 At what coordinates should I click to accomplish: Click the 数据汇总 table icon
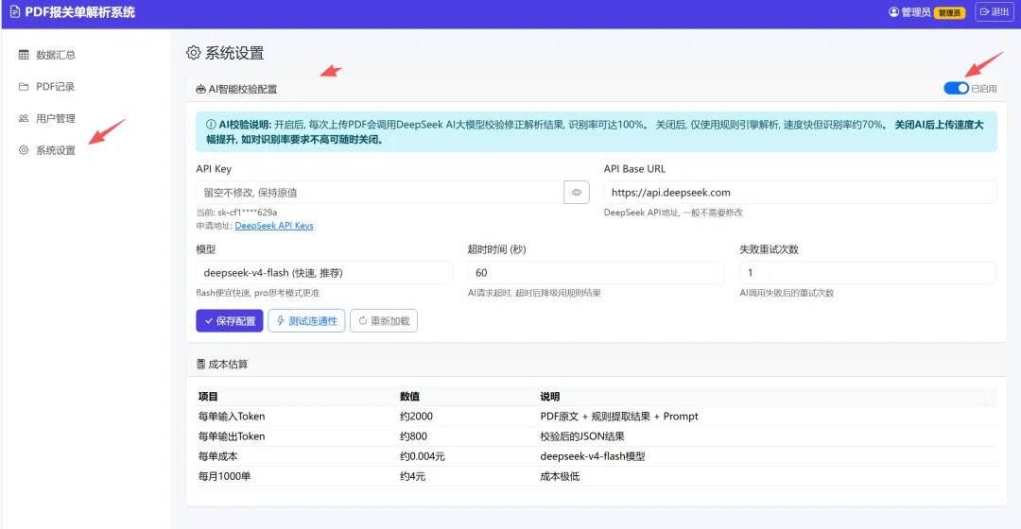pyautogui.click(x=24, y=55)
